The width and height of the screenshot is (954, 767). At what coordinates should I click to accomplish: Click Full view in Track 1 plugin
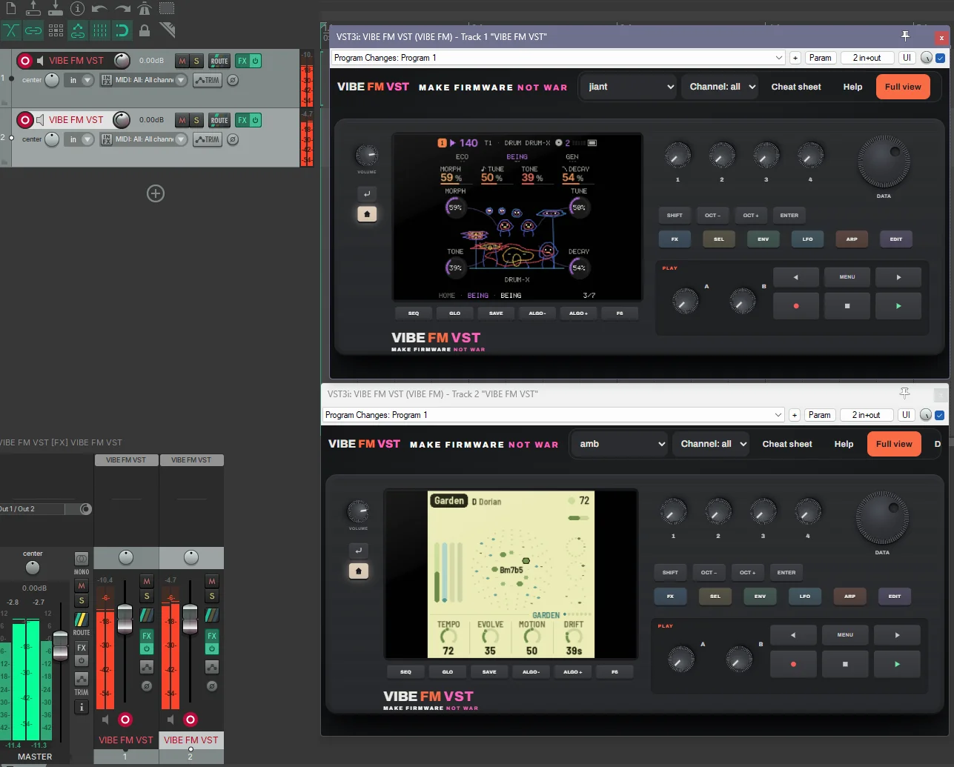pyautogui.click(x=903, y=87)
